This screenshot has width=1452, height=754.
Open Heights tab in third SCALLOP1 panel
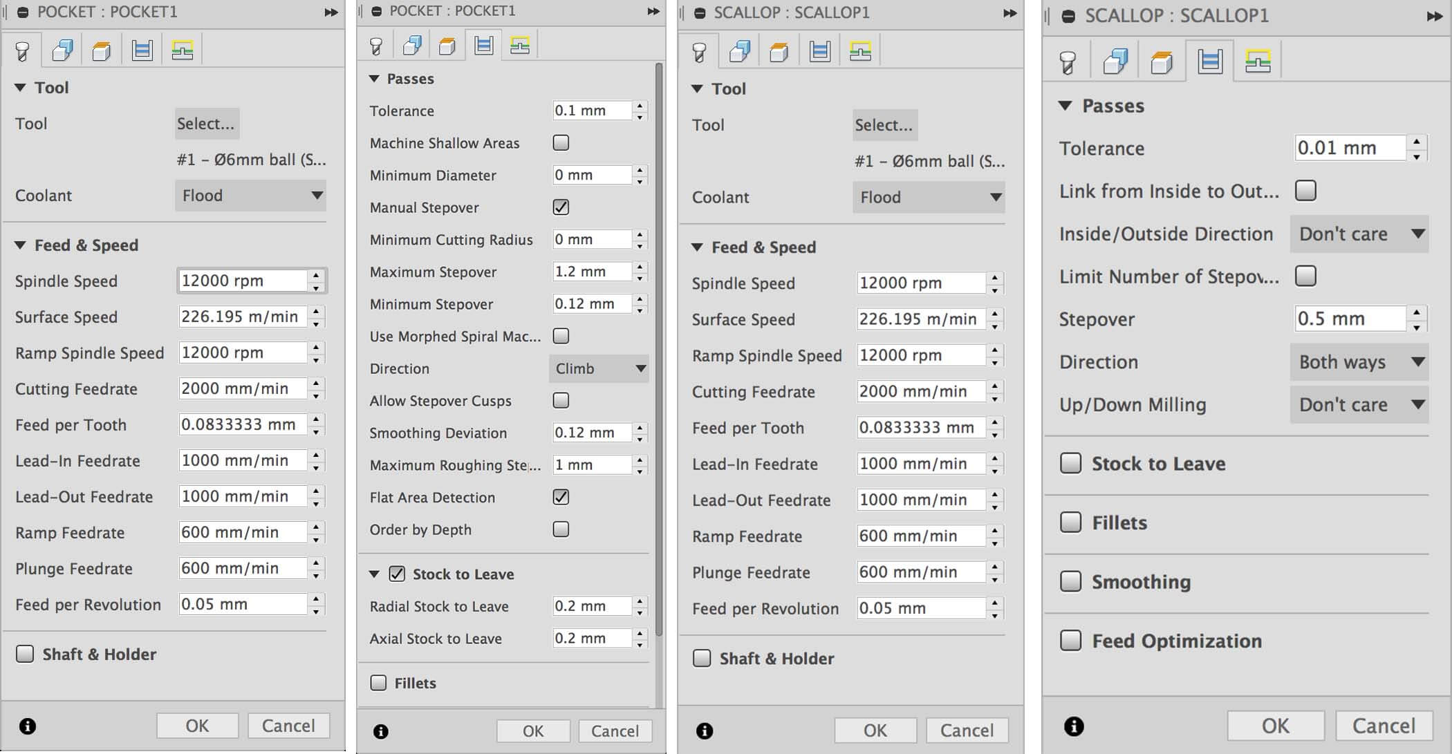[x=779, y=52]
